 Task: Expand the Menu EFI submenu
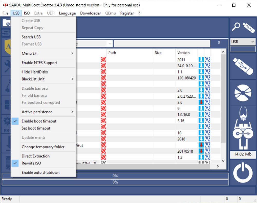point(43,53)
